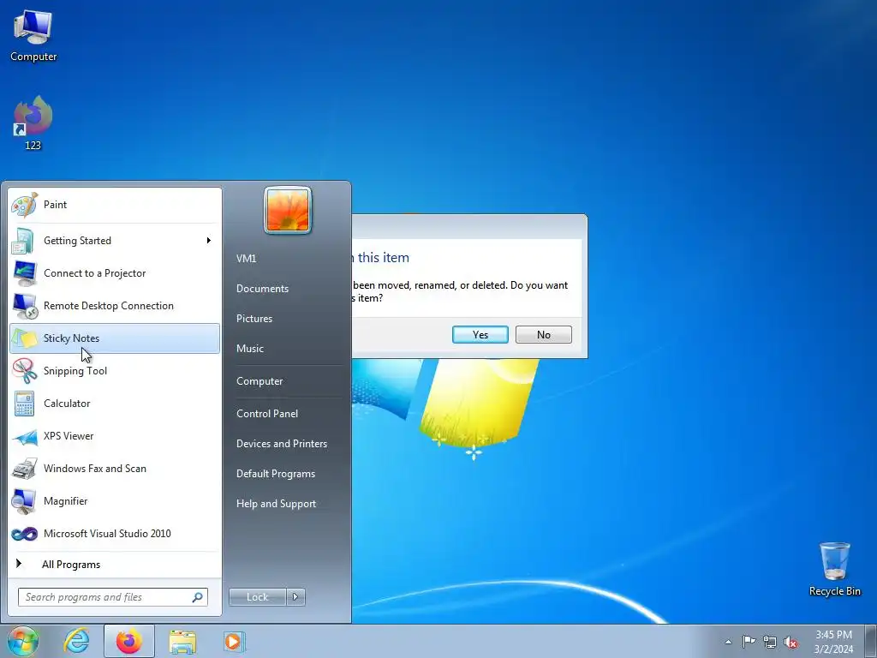This screenshot has height=658, width=877.
Task: Click the Lock button
Action: (258, 597)
